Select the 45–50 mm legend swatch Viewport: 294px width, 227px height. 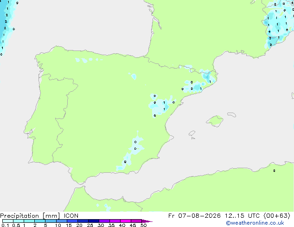pyautogui.click(x=136, y=221)
